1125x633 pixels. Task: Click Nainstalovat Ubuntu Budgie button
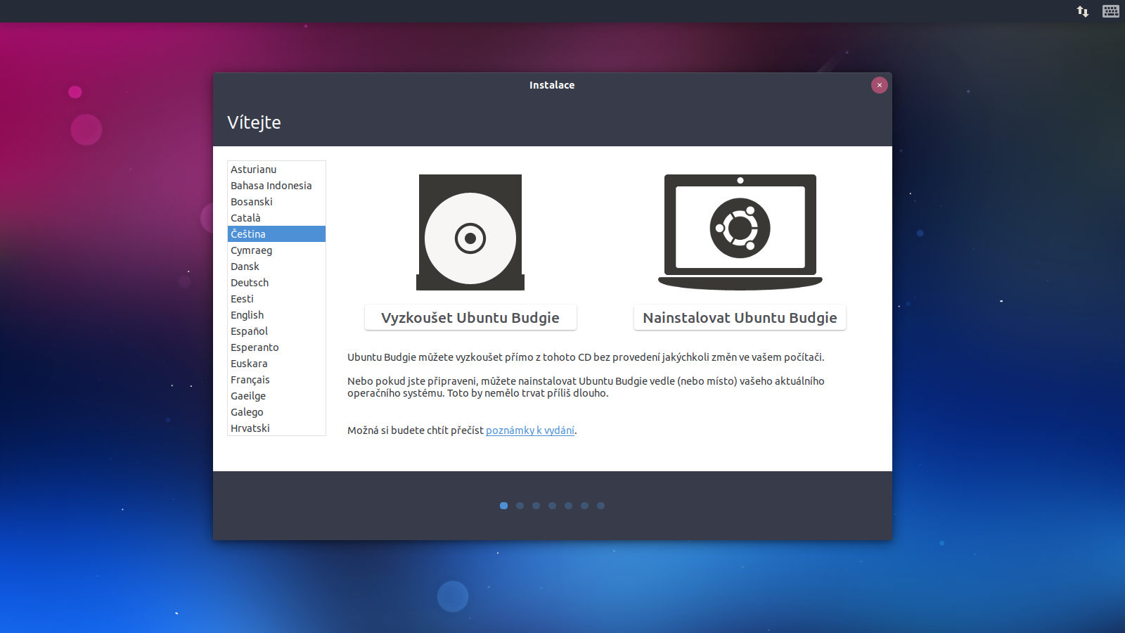[x=740, y=318]
